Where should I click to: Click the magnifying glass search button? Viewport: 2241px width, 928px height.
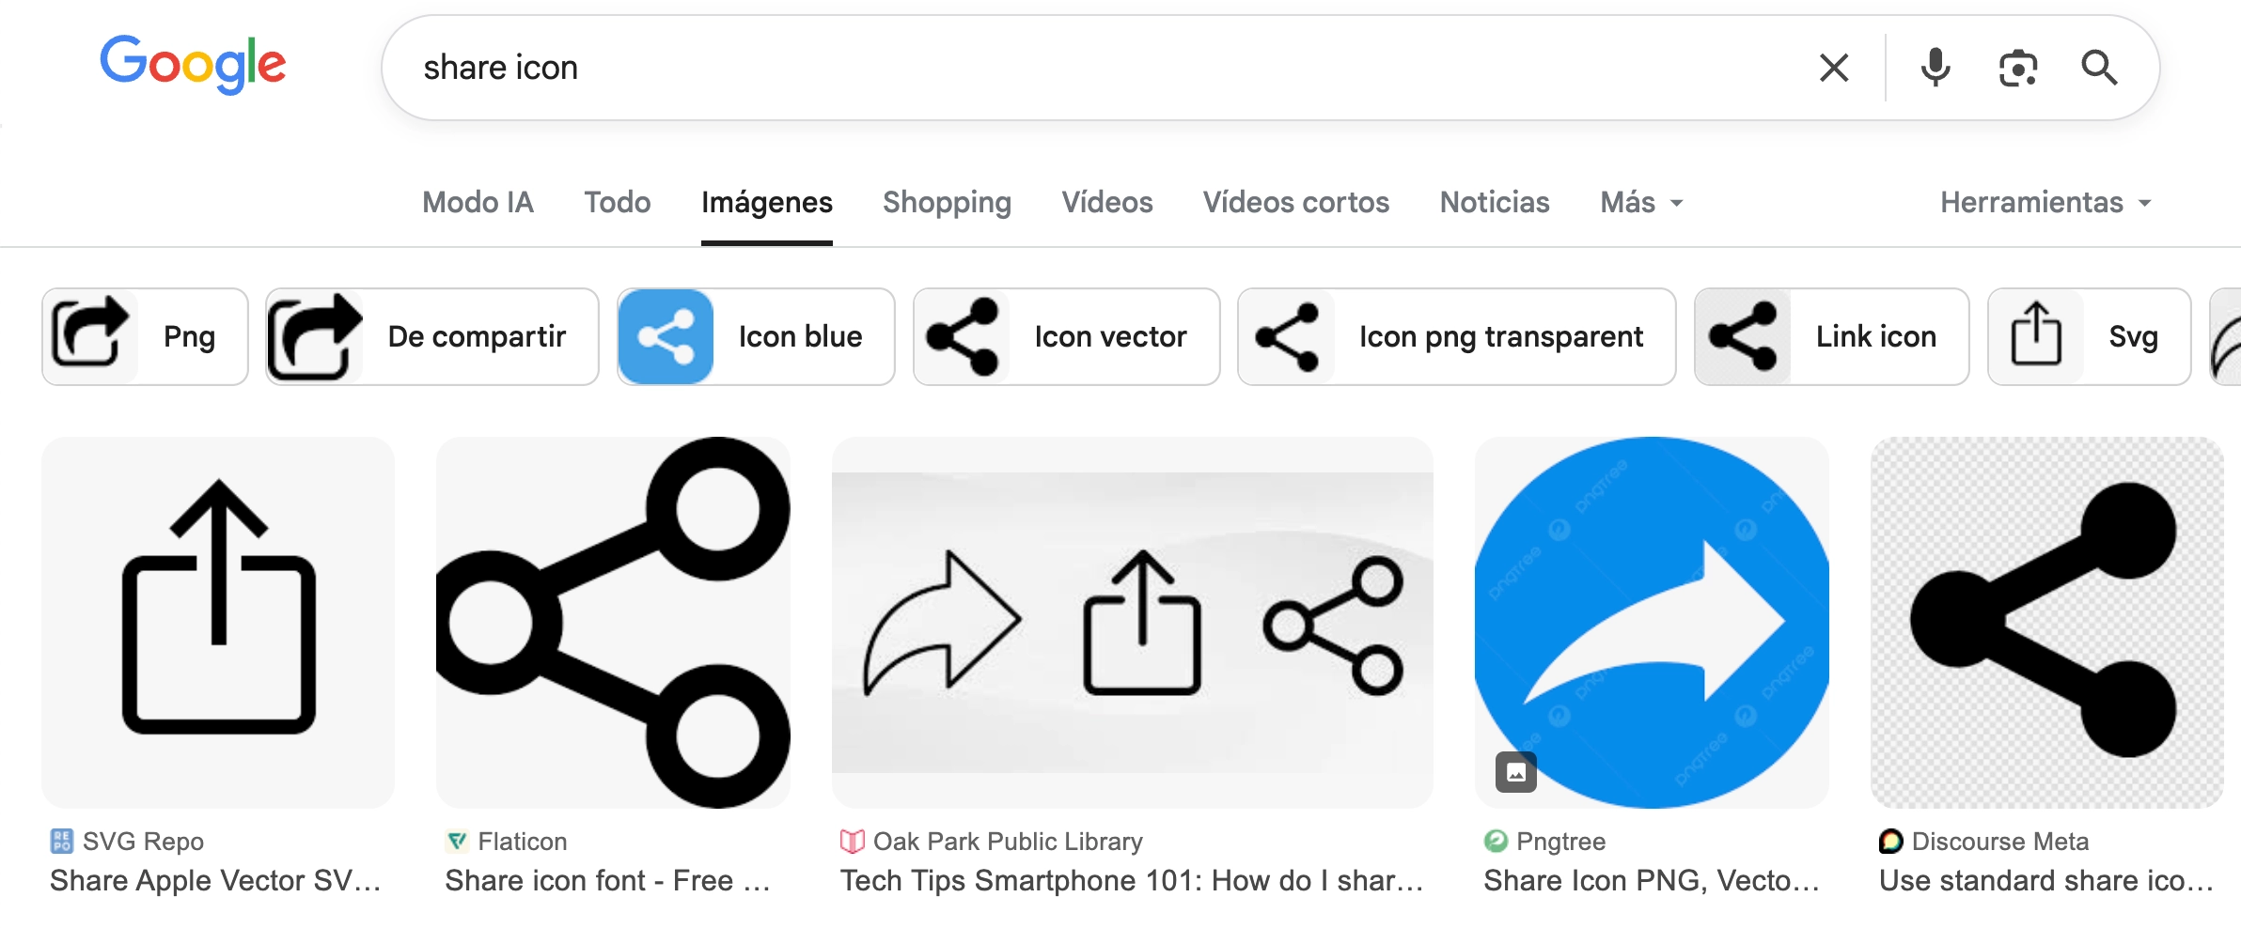(x=2099, y=68)
